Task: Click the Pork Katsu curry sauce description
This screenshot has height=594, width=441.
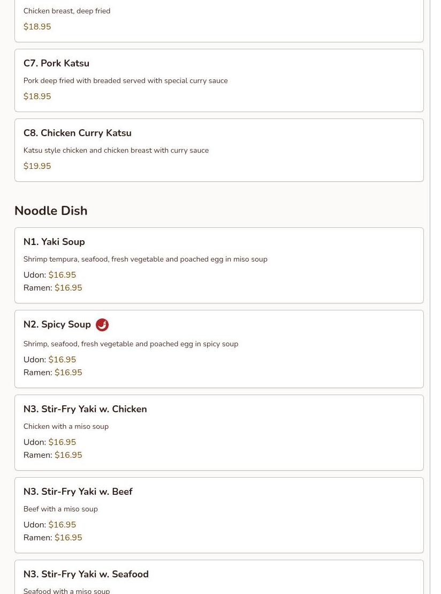Action: click(125, 81)
